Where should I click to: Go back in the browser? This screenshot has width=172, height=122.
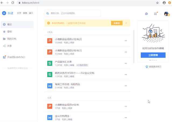pyautogui.click(x=2, y=3)
